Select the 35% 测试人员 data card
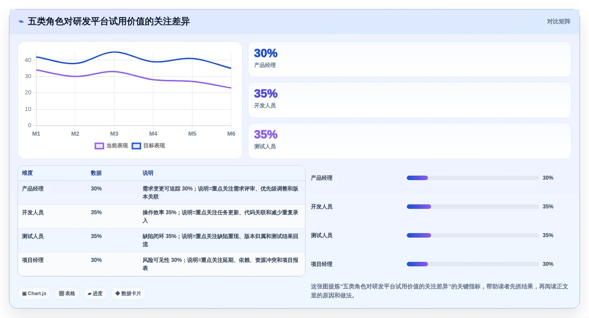 [x=409, y=141]
